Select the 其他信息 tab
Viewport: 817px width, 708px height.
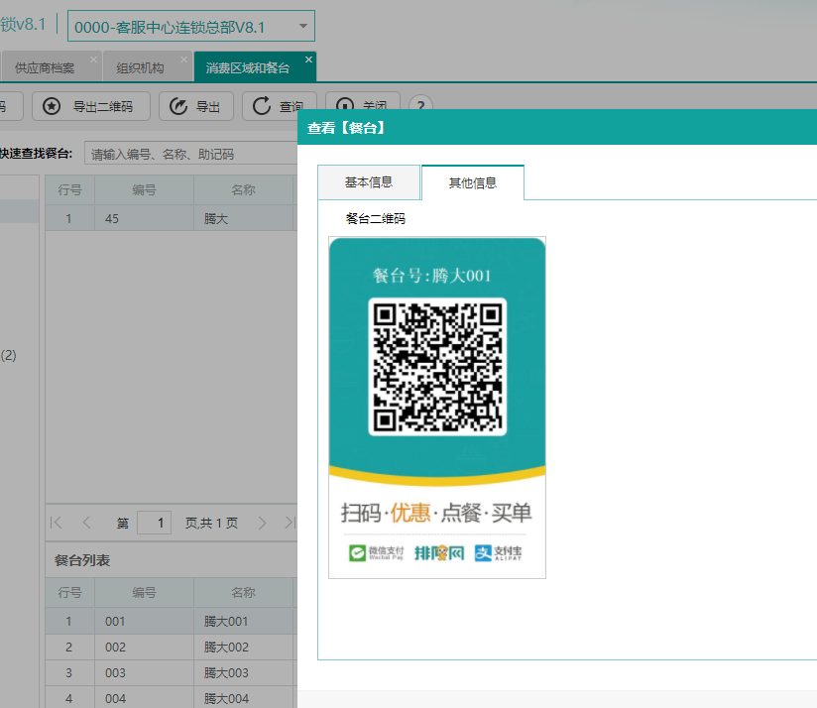(473, 183)
